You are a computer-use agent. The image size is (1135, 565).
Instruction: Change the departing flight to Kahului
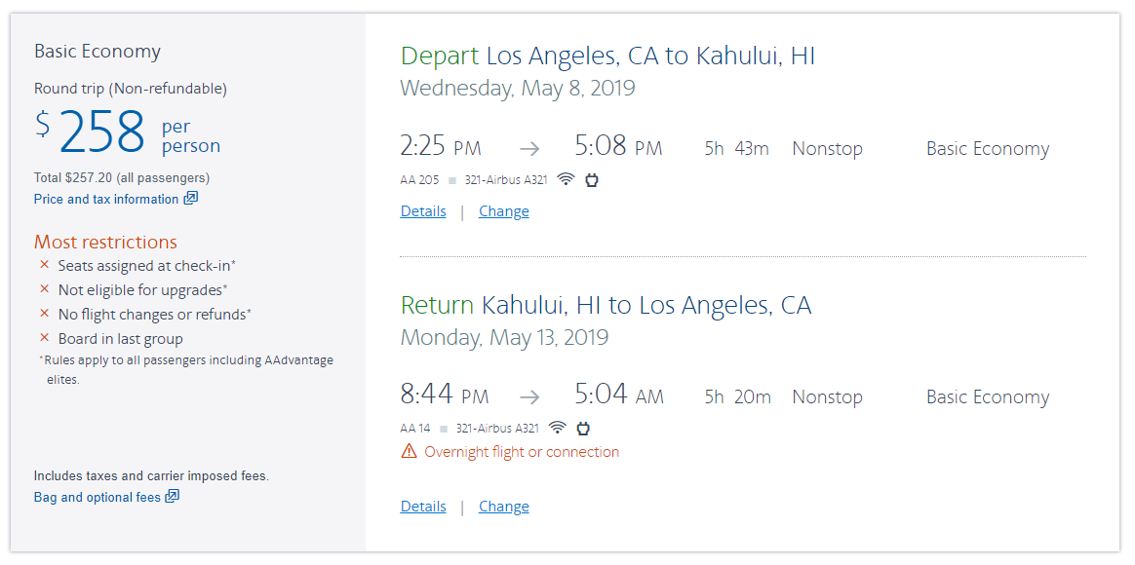point(504,211)
